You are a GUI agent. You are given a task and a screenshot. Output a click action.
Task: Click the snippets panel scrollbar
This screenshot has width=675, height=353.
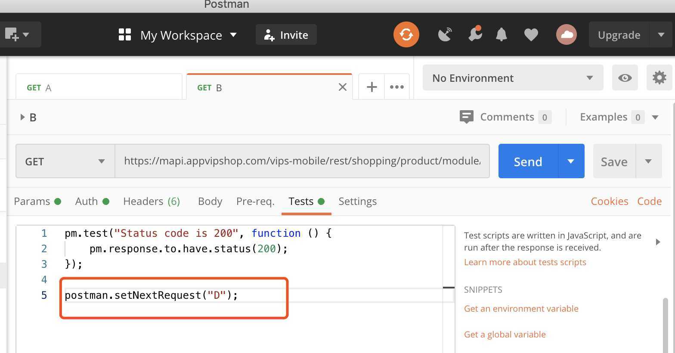pos(666,325)
